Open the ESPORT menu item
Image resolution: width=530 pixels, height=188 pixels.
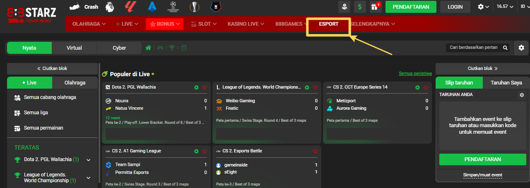(328, 24)
